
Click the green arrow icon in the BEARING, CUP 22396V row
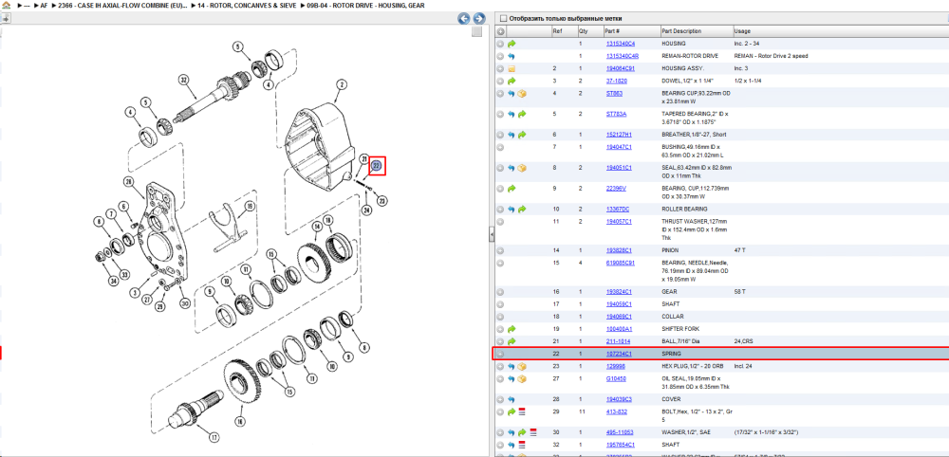point(512,189)
